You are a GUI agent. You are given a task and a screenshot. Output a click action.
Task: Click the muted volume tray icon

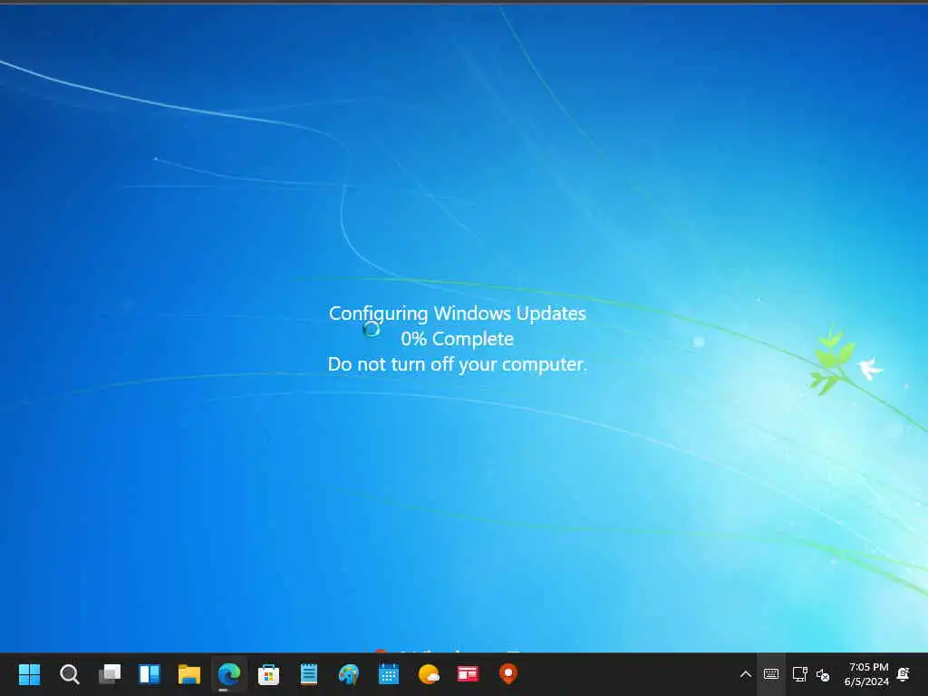point(823,674)
